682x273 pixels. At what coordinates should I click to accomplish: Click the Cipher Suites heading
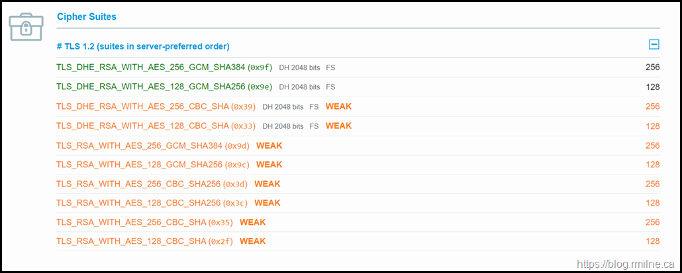point(87,16)
